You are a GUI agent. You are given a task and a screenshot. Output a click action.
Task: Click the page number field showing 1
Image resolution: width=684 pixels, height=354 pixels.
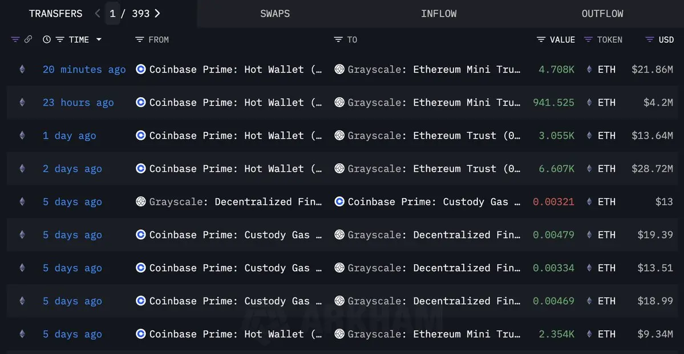112,14
